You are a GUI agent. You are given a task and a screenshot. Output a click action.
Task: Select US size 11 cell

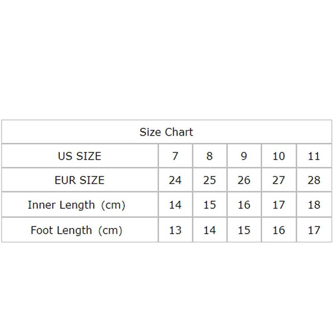[314, 156]
